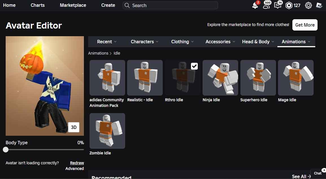Screen dimensions: 326x179
Task: Select the Realistic - Idle animation
Action: [x=145, y=78]
